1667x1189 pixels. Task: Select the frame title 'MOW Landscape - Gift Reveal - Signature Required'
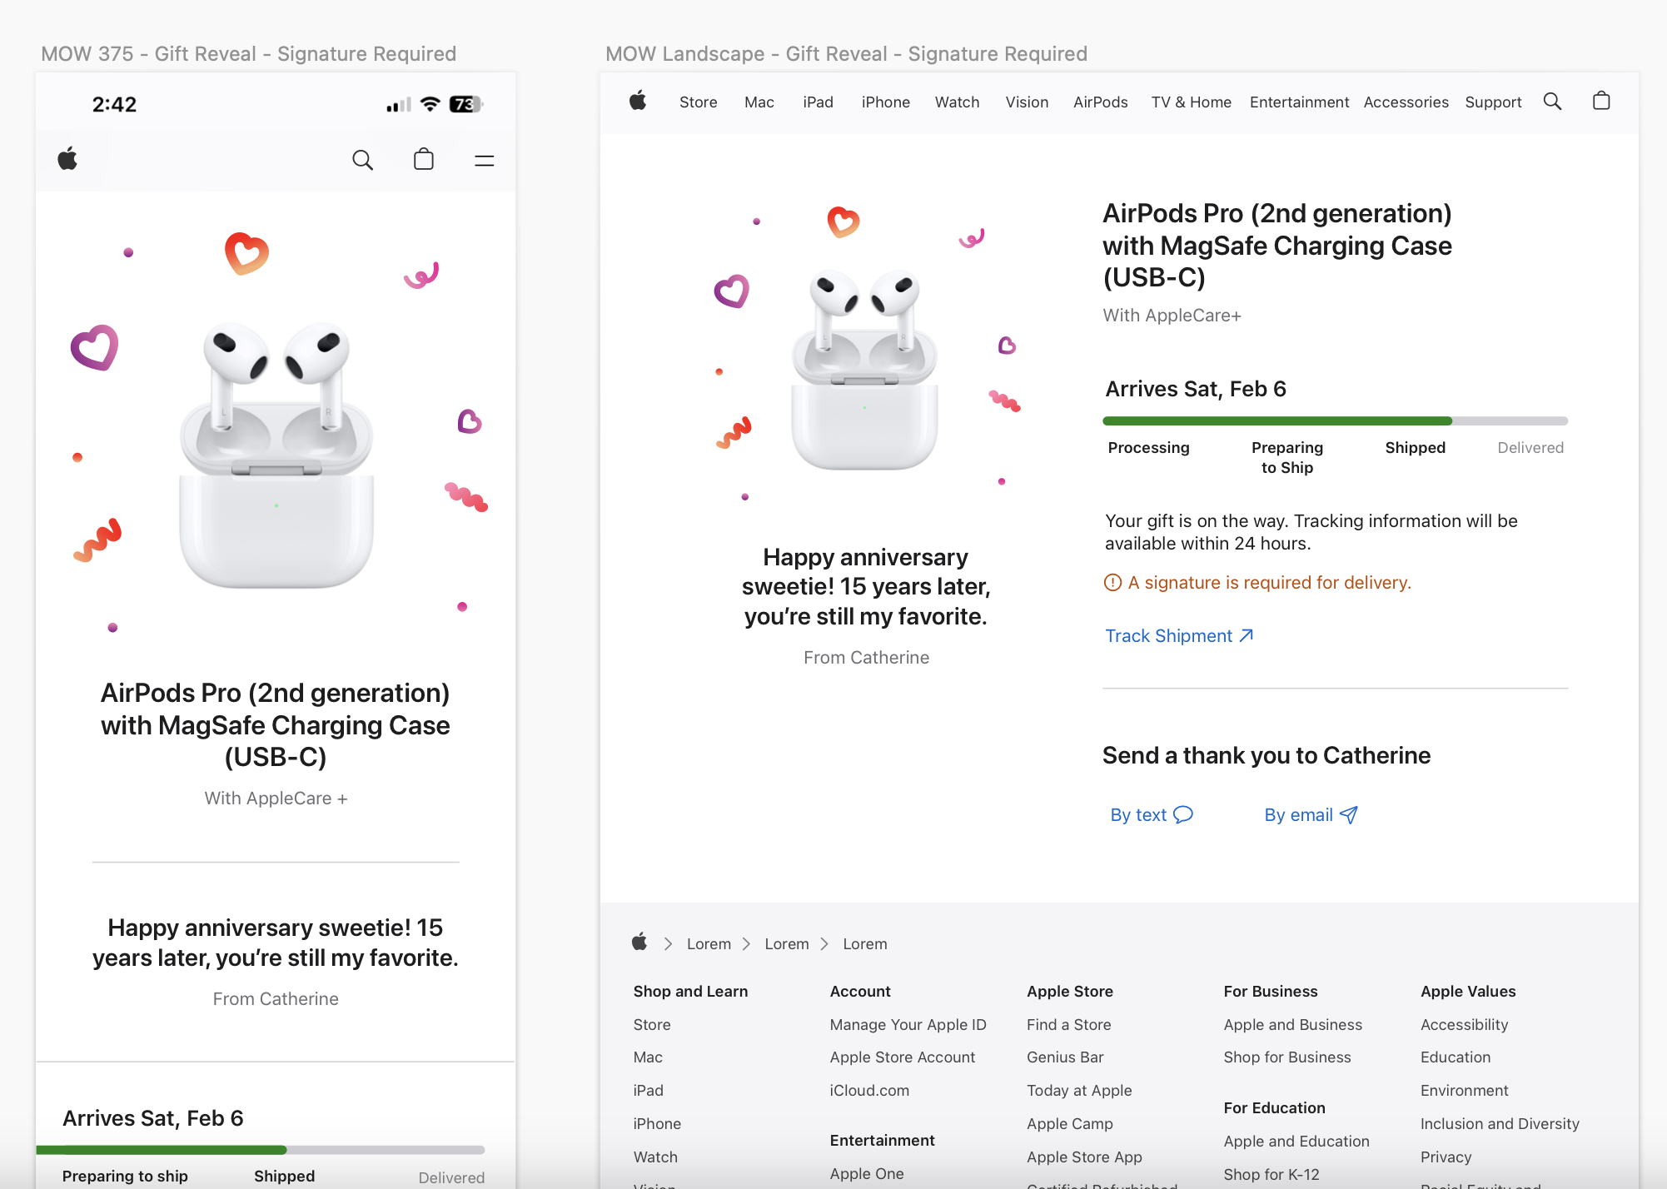pos(847,54)
